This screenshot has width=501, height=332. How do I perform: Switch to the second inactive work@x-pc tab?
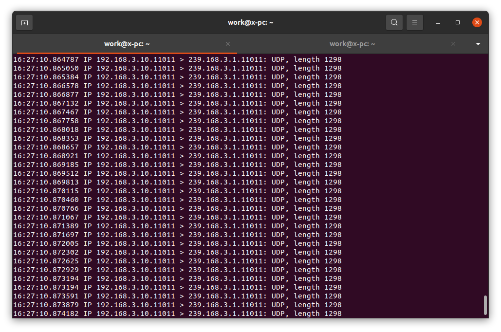pos(352,44)
